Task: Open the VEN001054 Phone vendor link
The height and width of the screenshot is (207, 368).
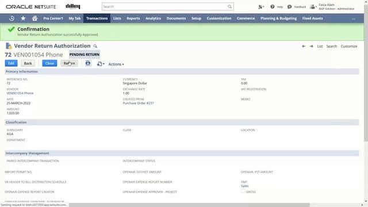Action: 20,93
